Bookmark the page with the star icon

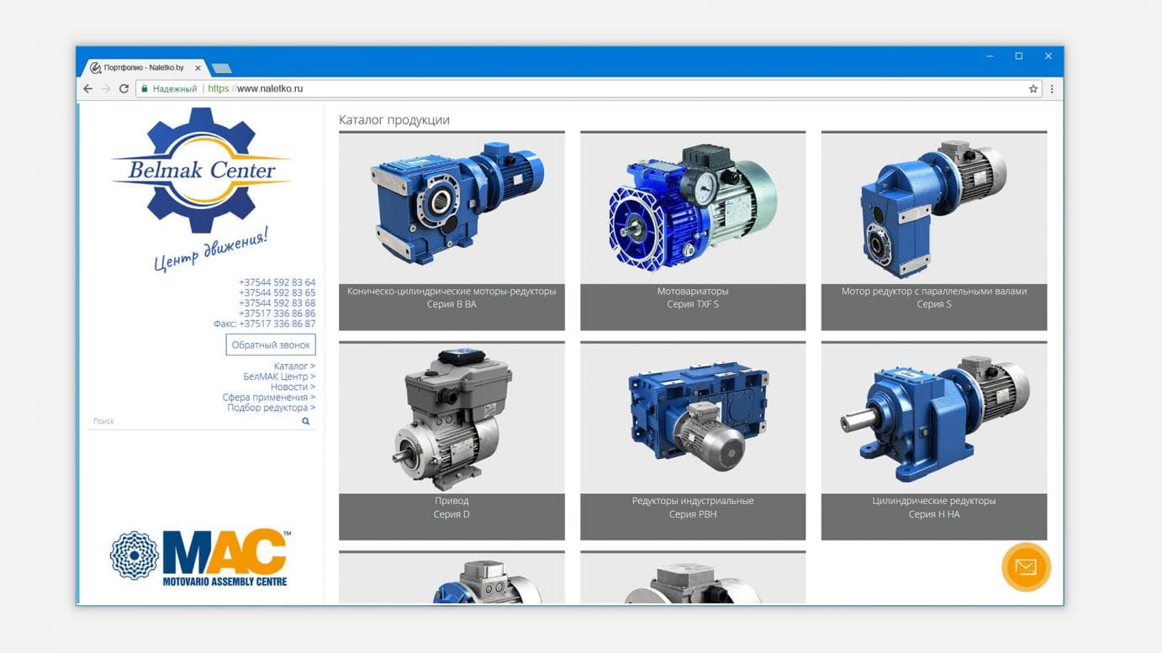tap(1033, 89)
